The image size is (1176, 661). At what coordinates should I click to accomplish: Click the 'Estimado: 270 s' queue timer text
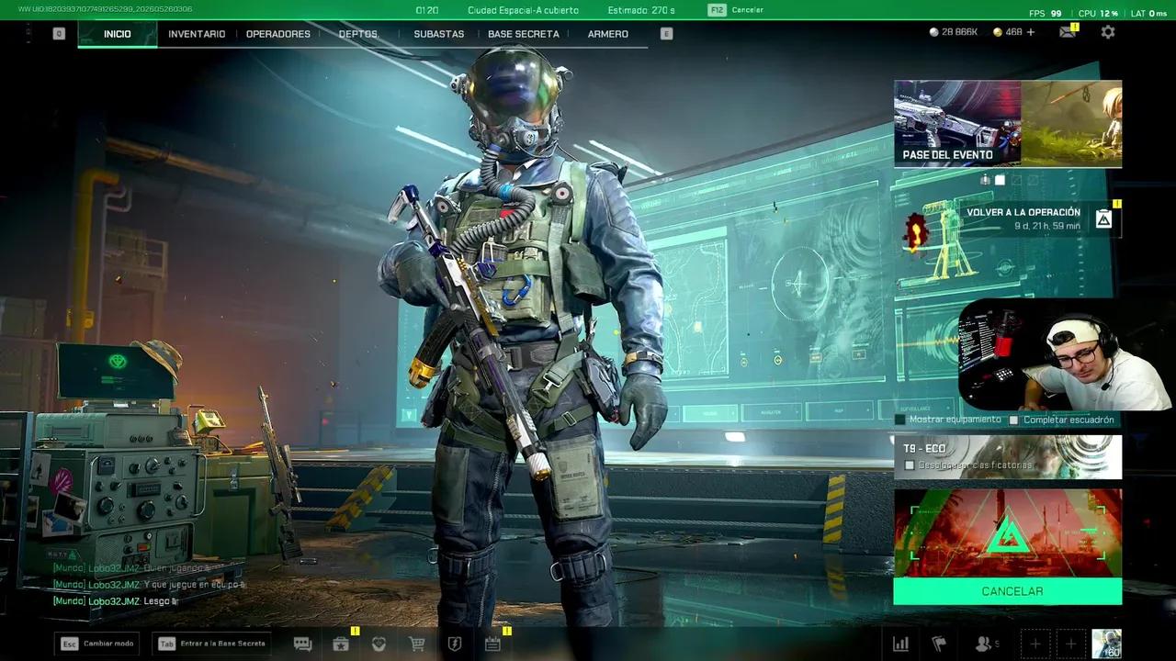coord(641,10)
